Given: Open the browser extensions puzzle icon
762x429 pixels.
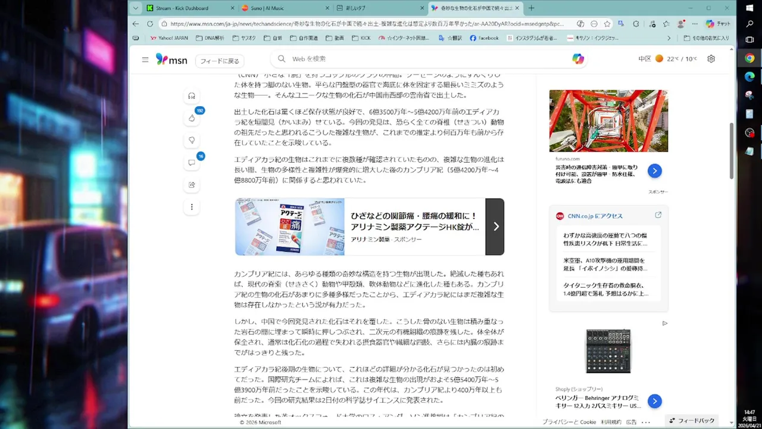Looking at the screenshot, I should pos(636,24).
